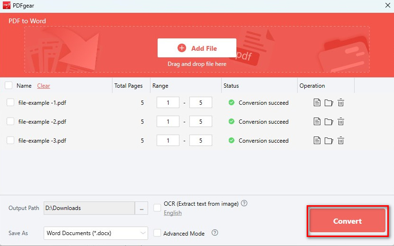Show Advanced Mode help tooltip icon
The width and height of the screenshot is (394, 246).
click(215, 233)
